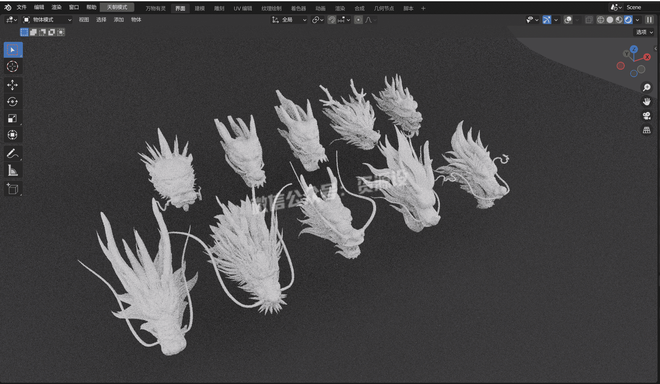This screenshot has height=384, width=660.
Task: Toggle proportional editing circle button
Action: click(x=358, y=20)
